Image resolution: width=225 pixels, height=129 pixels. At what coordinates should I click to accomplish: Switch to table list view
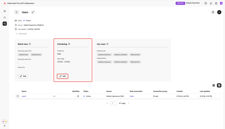[x=219, y=85]
